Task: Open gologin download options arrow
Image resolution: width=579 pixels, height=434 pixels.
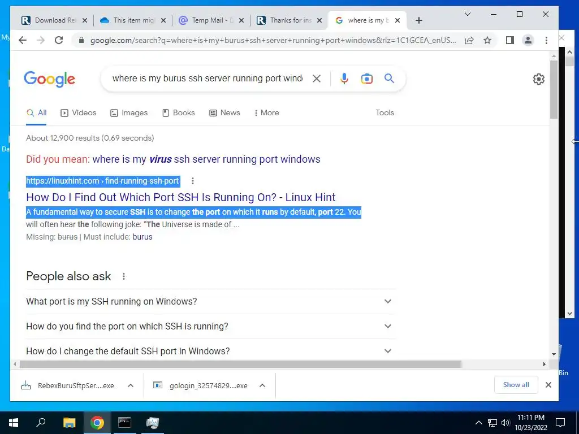Action: (x=262, y=385)
